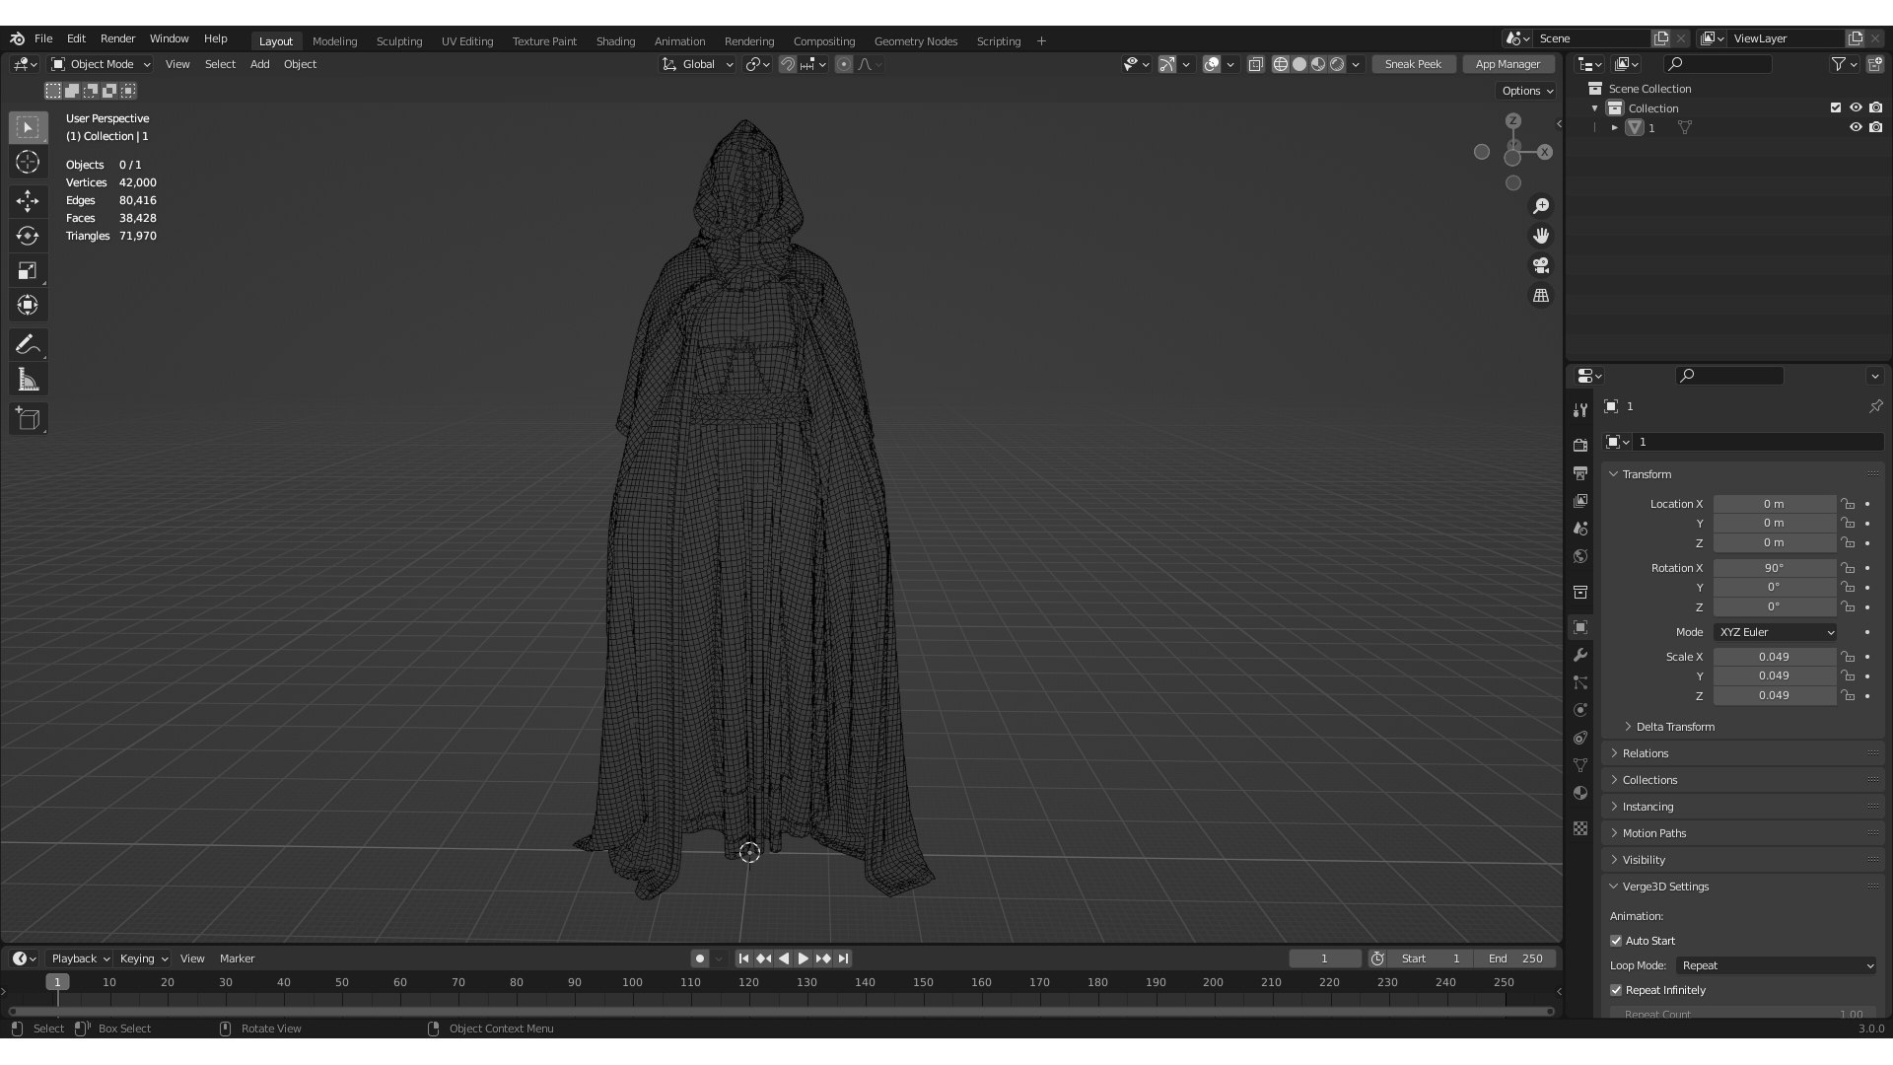
Task: Activate the Transform tool
Action: (28, 305)
